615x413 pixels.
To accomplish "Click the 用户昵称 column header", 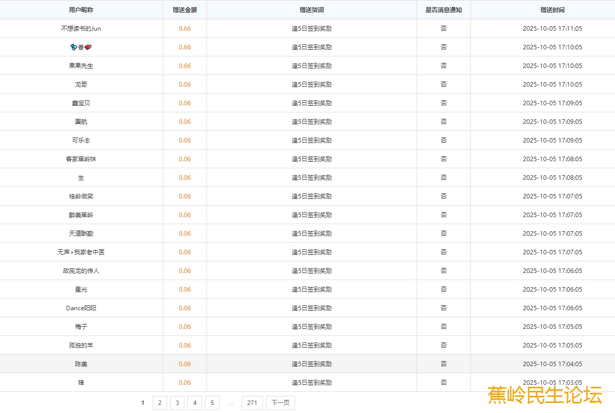I will (81, 10).
